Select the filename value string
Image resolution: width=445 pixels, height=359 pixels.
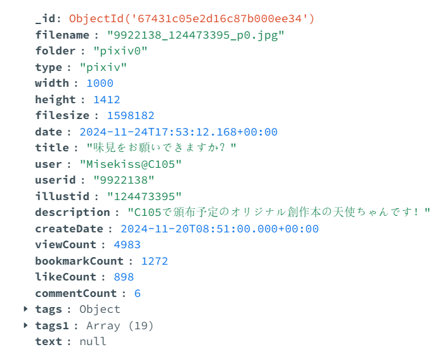pos(196,35)
